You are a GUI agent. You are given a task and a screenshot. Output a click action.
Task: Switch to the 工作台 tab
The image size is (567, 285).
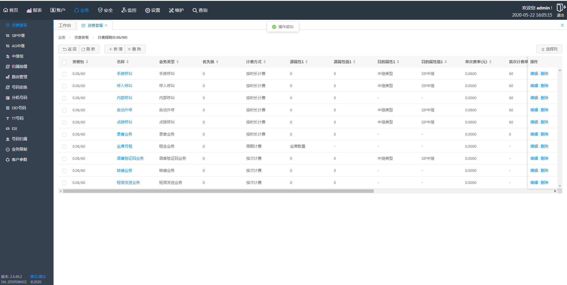coord(65,25)
